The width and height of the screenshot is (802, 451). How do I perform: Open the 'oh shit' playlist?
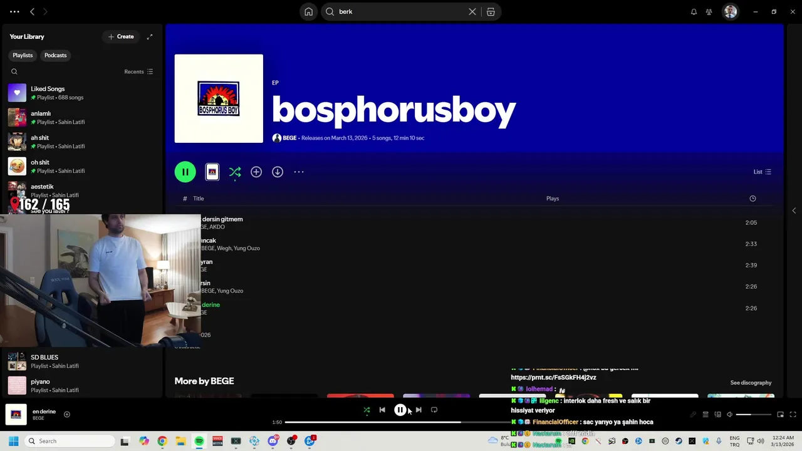[81, 167]
